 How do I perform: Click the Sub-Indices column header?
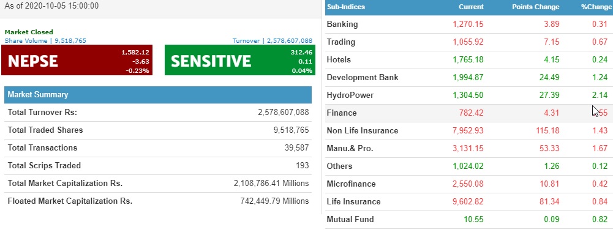(346, 7)
